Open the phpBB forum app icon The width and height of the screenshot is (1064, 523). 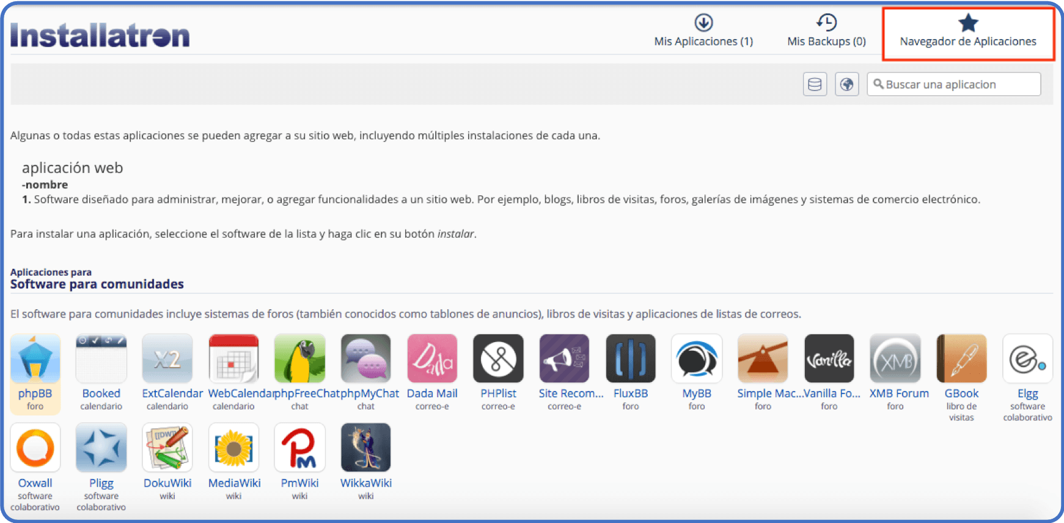tap(35, 359)
